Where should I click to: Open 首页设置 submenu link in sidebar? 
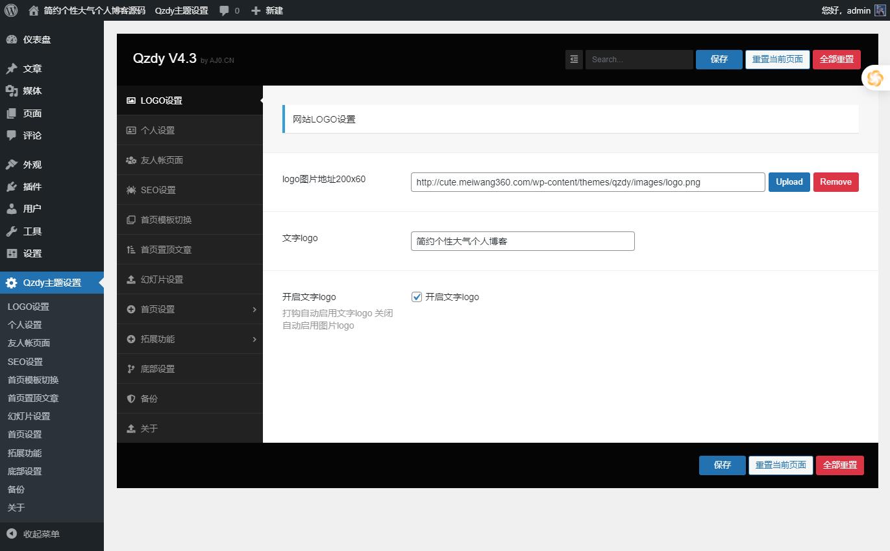pyautogui.click(x=25, y=434)
